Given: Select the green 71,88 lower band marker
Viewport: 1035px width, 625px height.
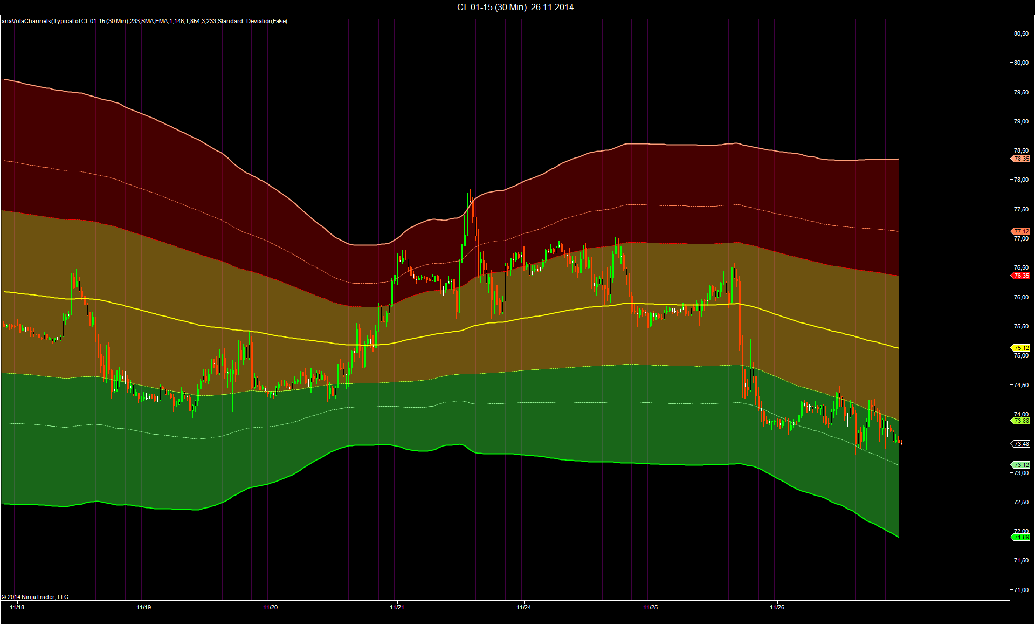Looking at the screenshot, I should point(1021,537).
